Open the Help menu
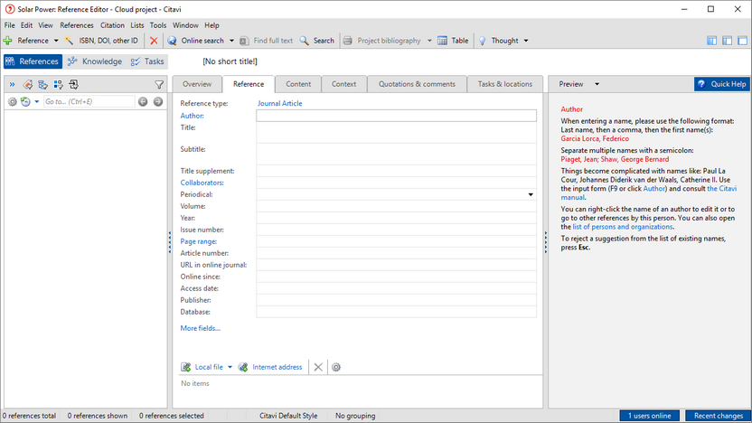This screenshot has height=423, width=752. pyautogui.click(x=211, y=25)
